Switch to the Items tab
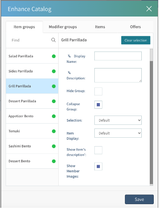The width and height of the screenshot is (159, 209). tap(100, 27)
